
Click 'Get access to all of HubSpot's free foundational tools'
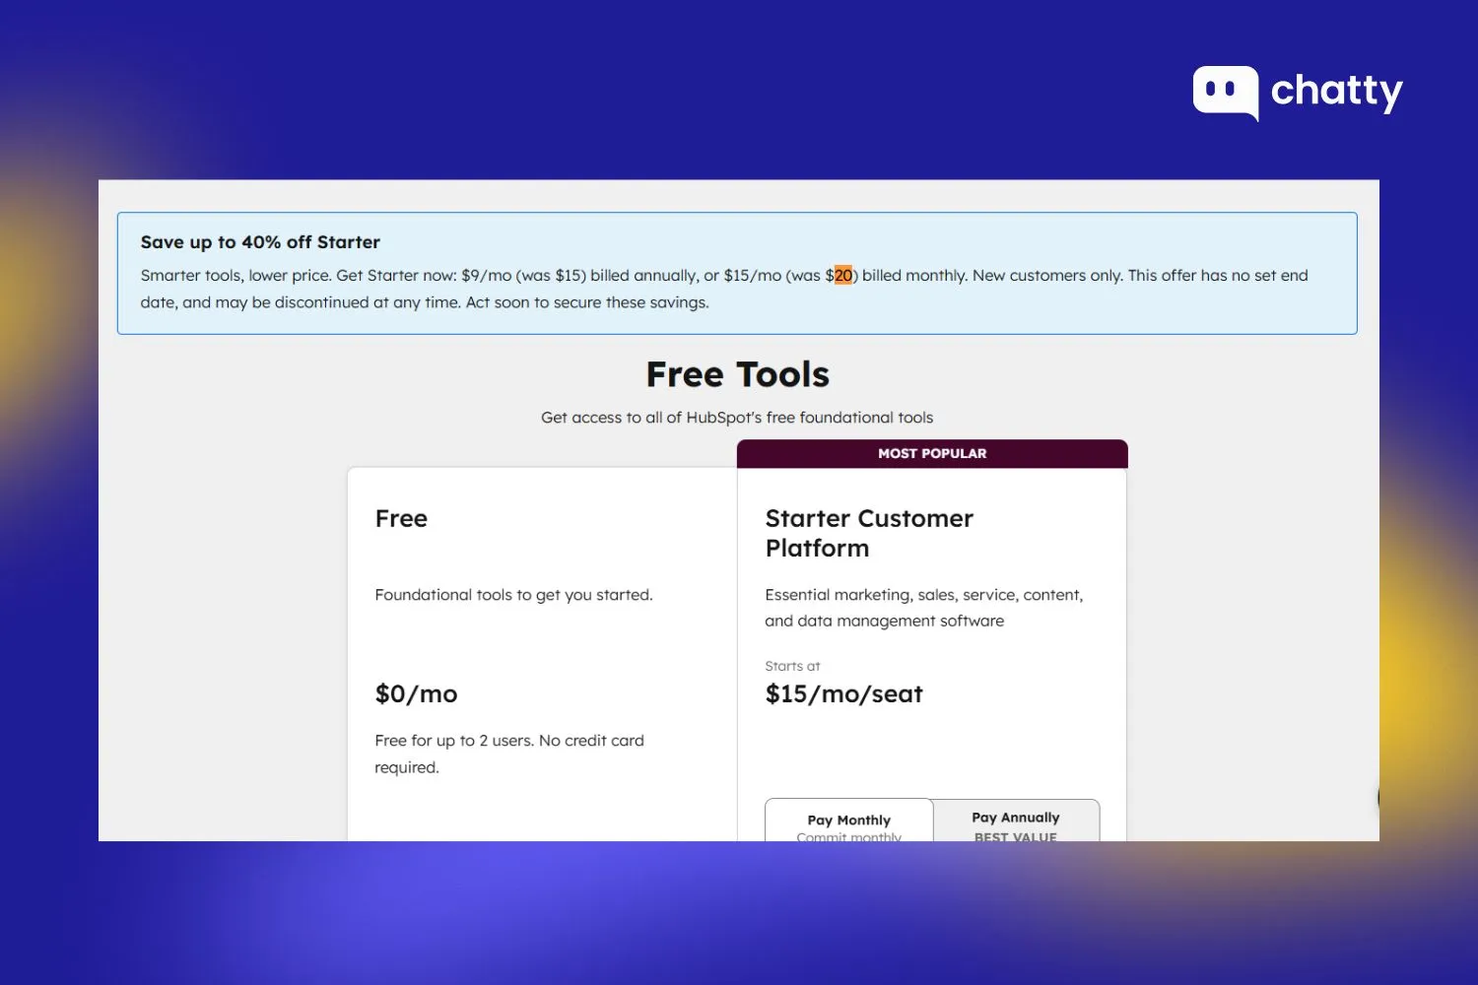coord(737,418)
